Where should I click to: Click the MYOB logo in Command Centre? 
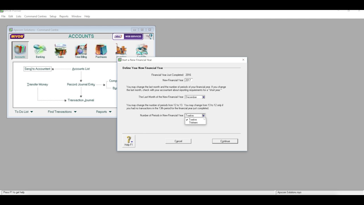click(x=17, y=36)
